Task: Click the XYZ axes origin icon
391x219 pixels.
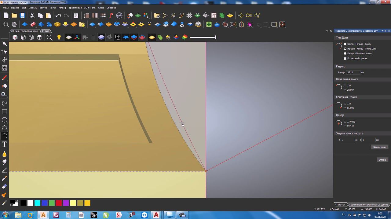Action: pos(77,37)
